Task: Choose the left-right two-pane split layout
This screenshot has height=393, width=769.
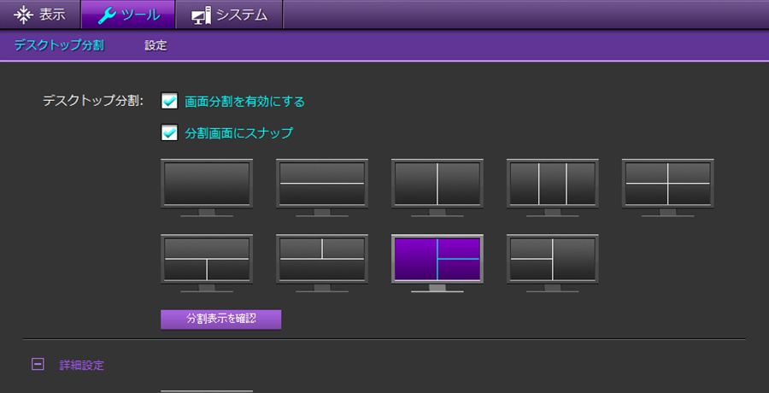Action: click(x=437, y=183)
